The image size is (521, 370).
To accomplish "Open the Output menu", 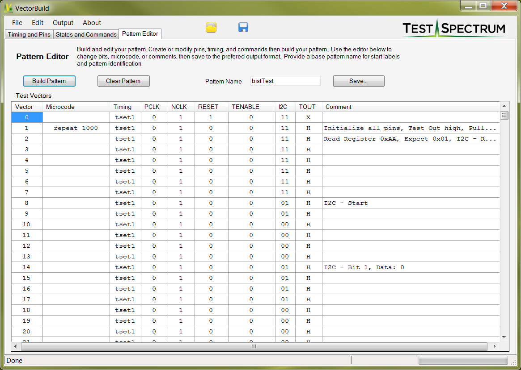I will [x=63, y=23].
